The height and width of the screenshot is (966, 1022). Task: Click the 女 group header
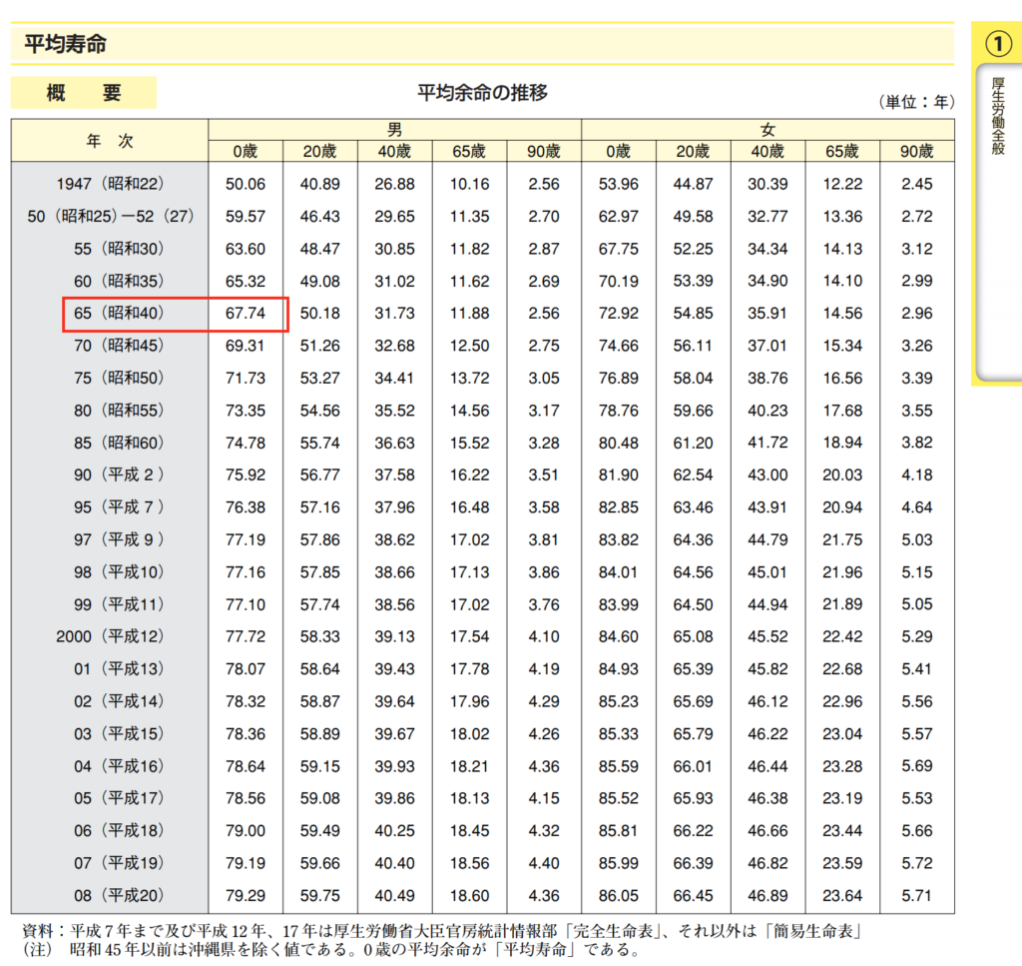pos(767,130)
